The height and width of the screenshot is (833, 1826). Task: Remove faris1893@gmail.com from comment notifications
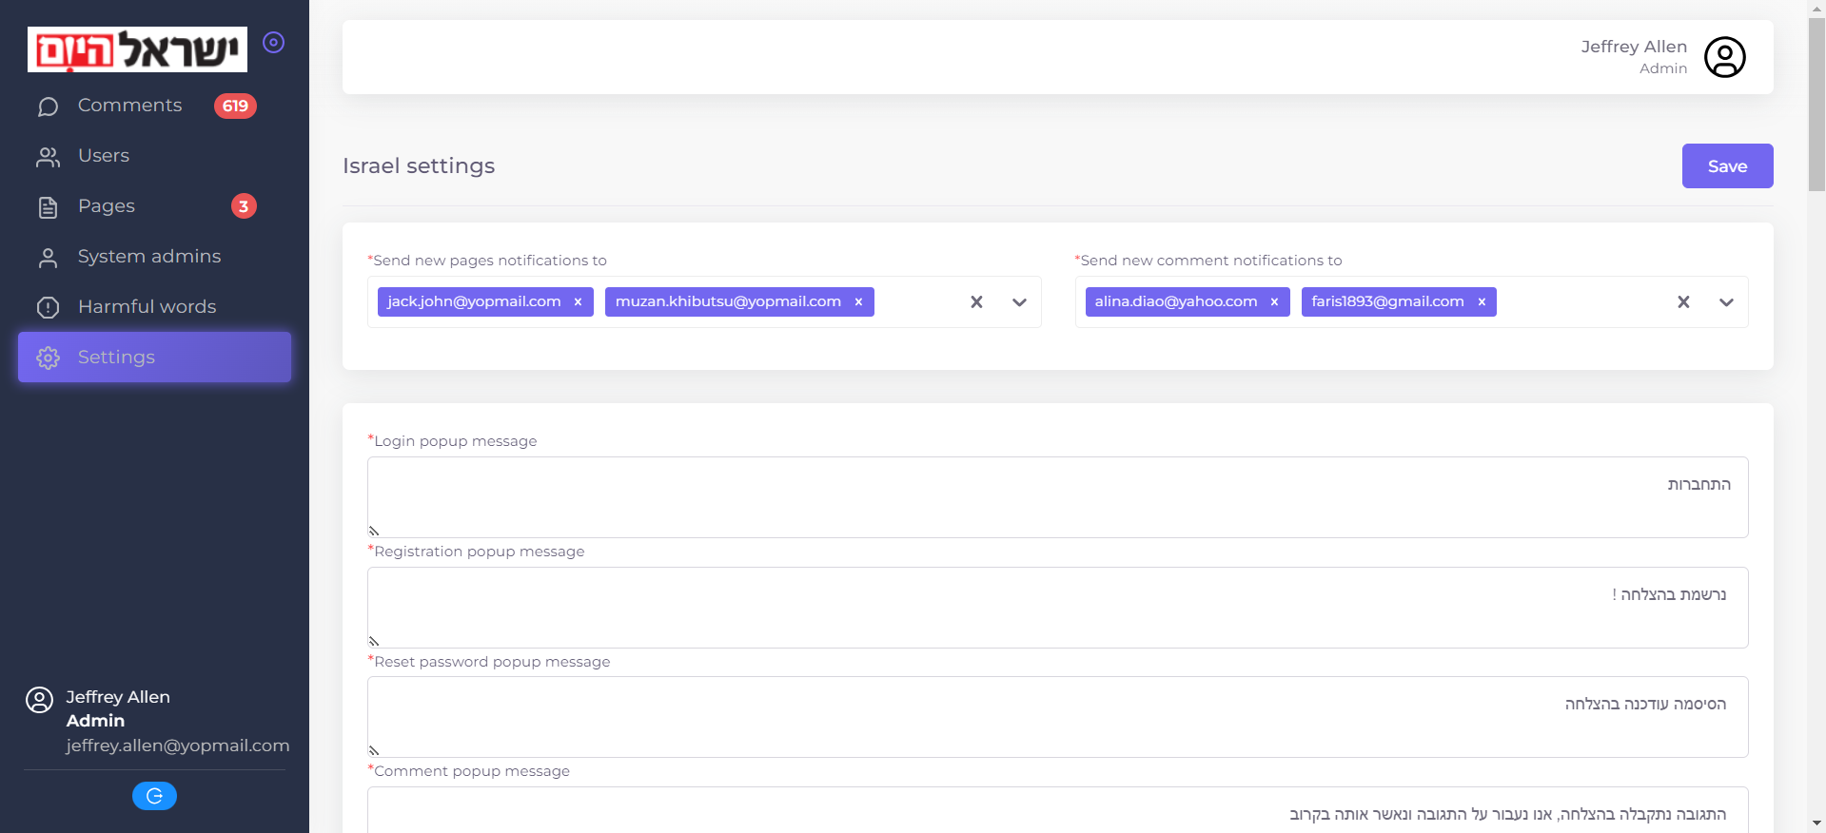(1482, 302)
